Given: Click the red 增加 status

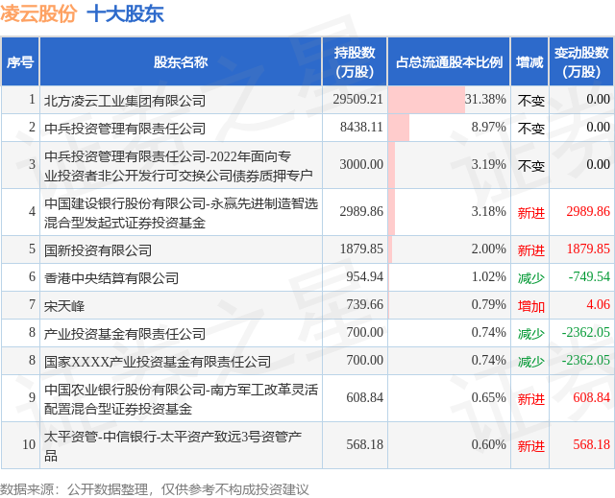Looking at the screenshot, I should [x=531, y=306].
